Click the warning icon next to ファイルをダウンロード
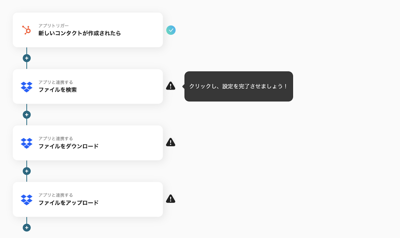This screenshot has width=400, height=238. (171, 142)
